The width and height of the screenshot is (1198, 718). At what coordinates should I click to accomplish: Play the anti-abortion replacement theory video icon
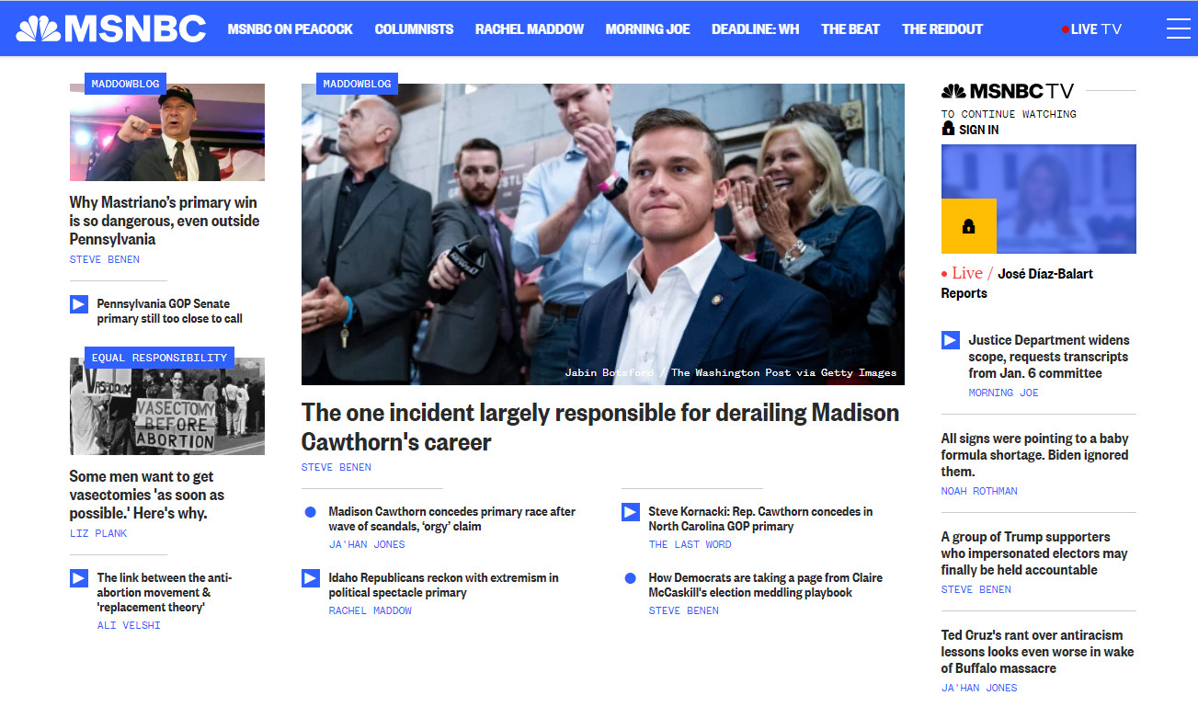pos(79,578)
